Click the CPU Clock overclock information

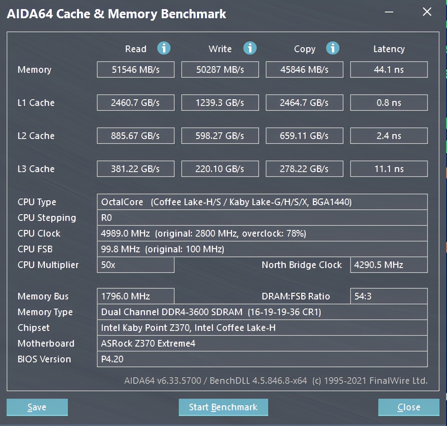point(262,233)
